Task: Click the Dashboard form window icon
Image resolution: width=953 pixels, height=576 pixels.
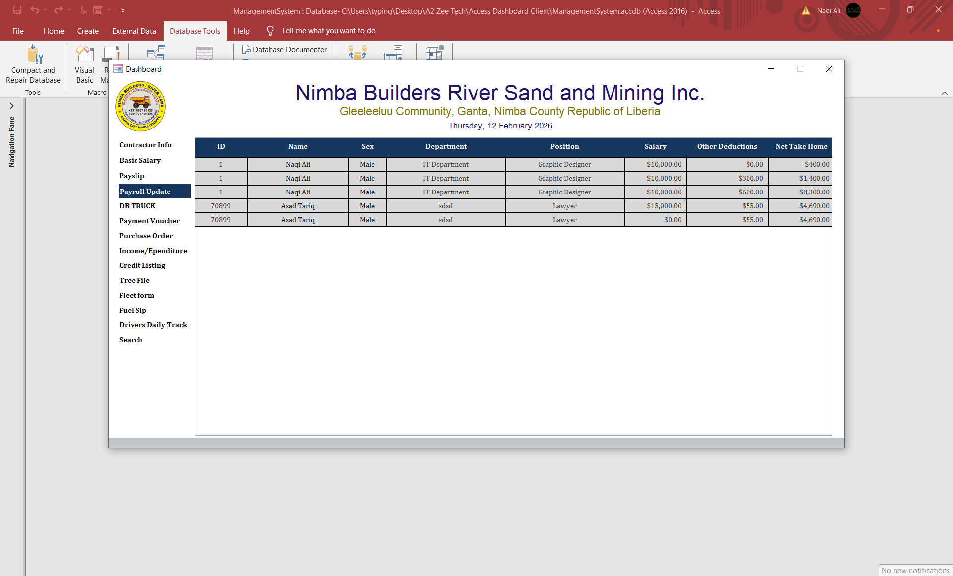Action: coord(118,69)
